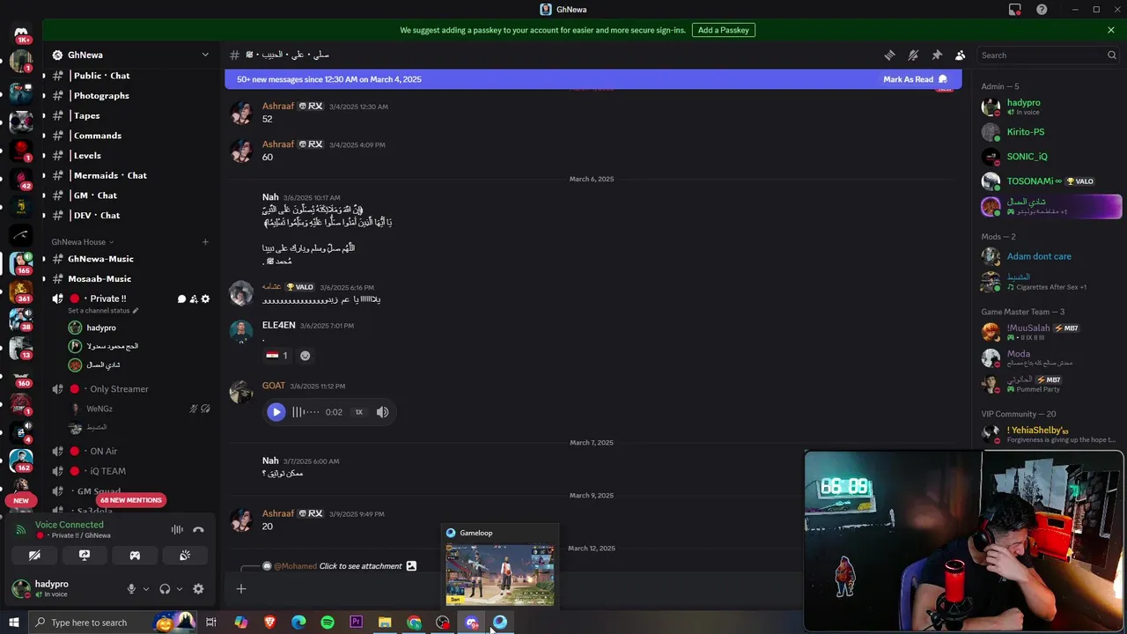Open User Settings gear icon
Screen dimensions: 1127x634
[x=198, y=589]
